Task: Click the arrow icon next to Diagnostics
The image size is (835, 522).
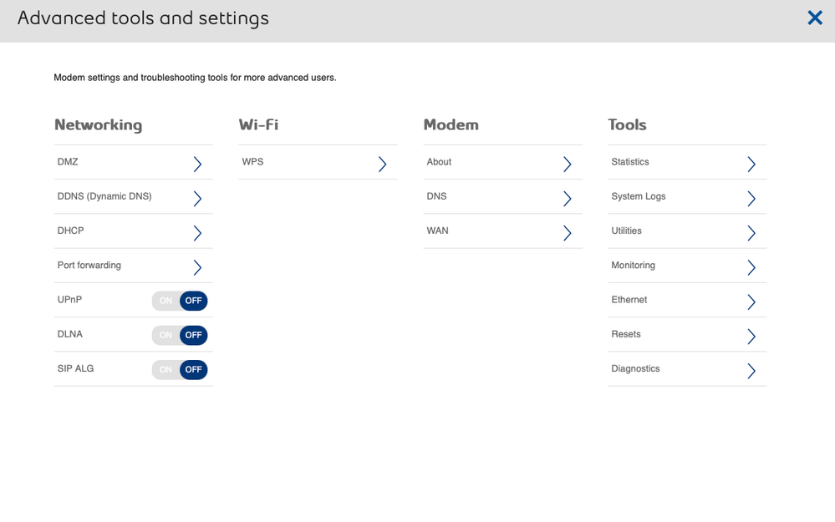Action: tap(751, 370)
